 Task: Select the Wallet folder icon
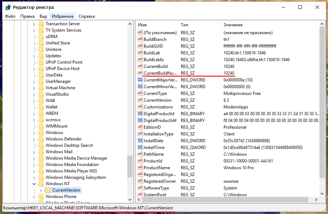tap(41, 107)
